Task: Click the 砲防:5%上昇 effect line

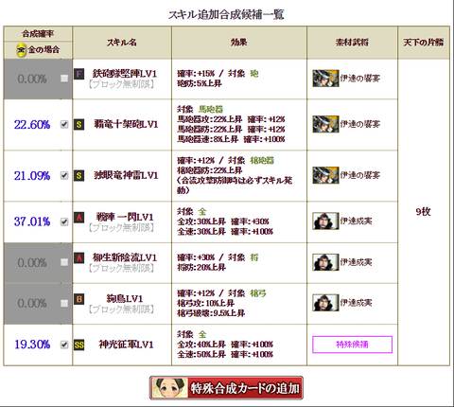Action: tap(200, 83)
